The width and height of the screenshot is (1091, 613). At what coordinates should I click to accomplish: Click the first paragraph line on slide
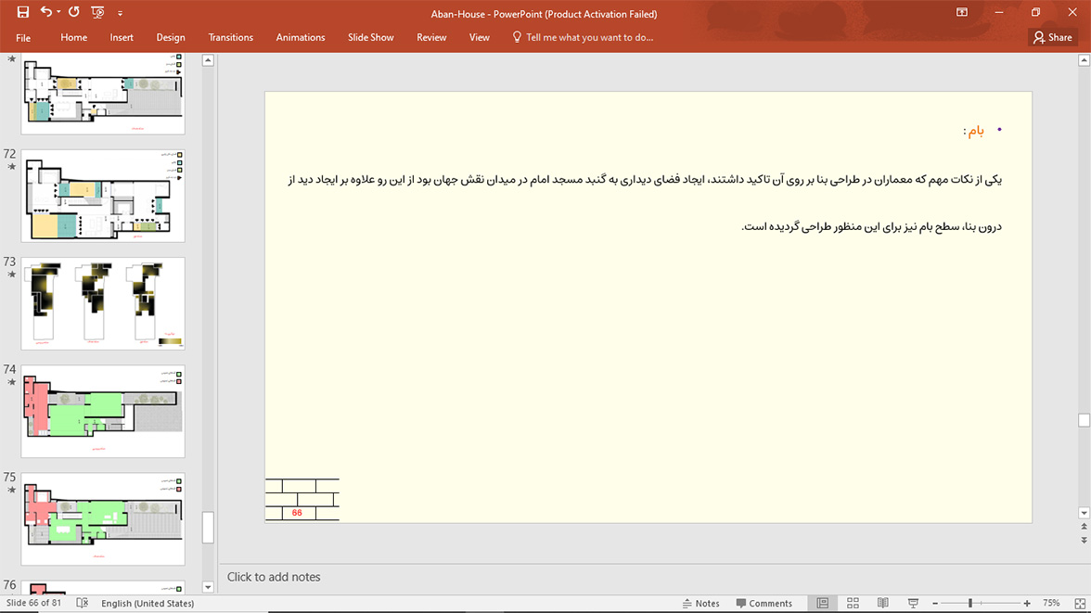pyautogui.click(x=645, y=180)
